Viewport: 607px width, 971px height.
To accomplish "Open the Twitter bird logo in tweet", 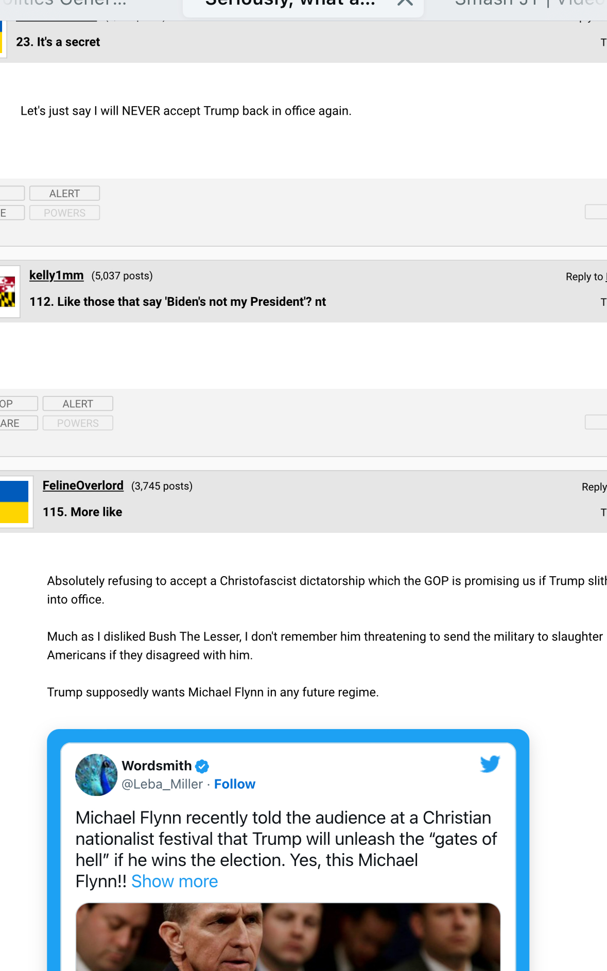I will tap(490, 764).
